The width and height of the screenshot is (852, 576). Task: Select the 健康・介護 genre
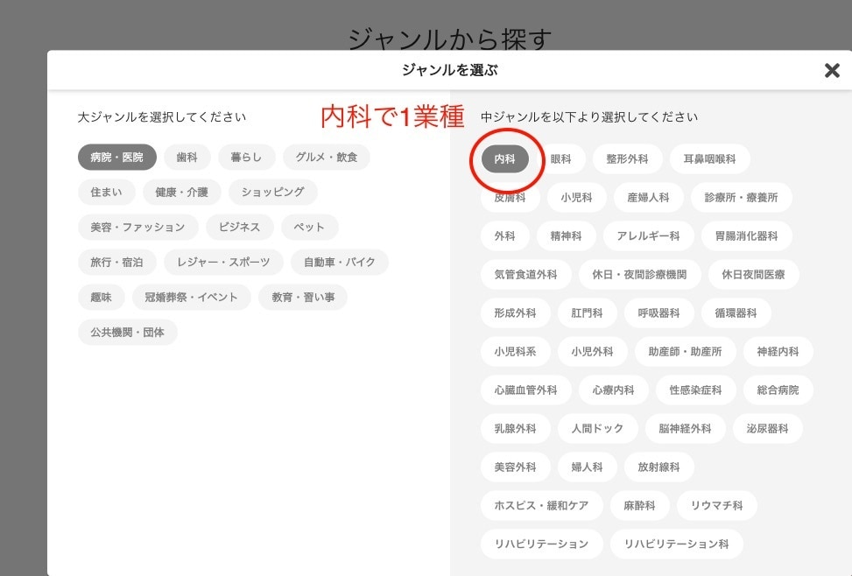coord(181,192)
